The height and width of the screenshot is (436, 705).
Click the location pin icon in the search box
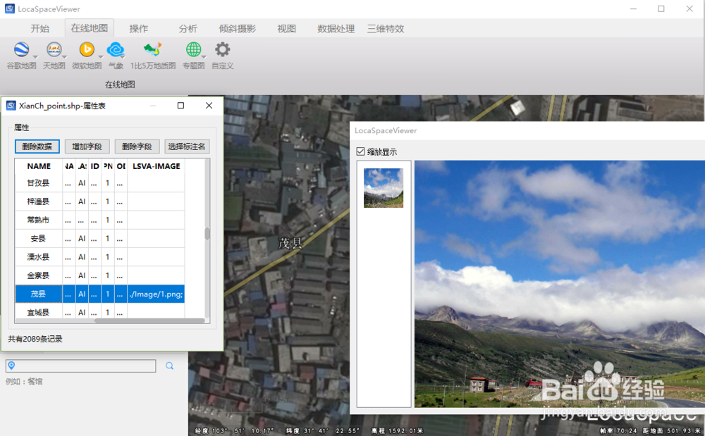[12, 366]
